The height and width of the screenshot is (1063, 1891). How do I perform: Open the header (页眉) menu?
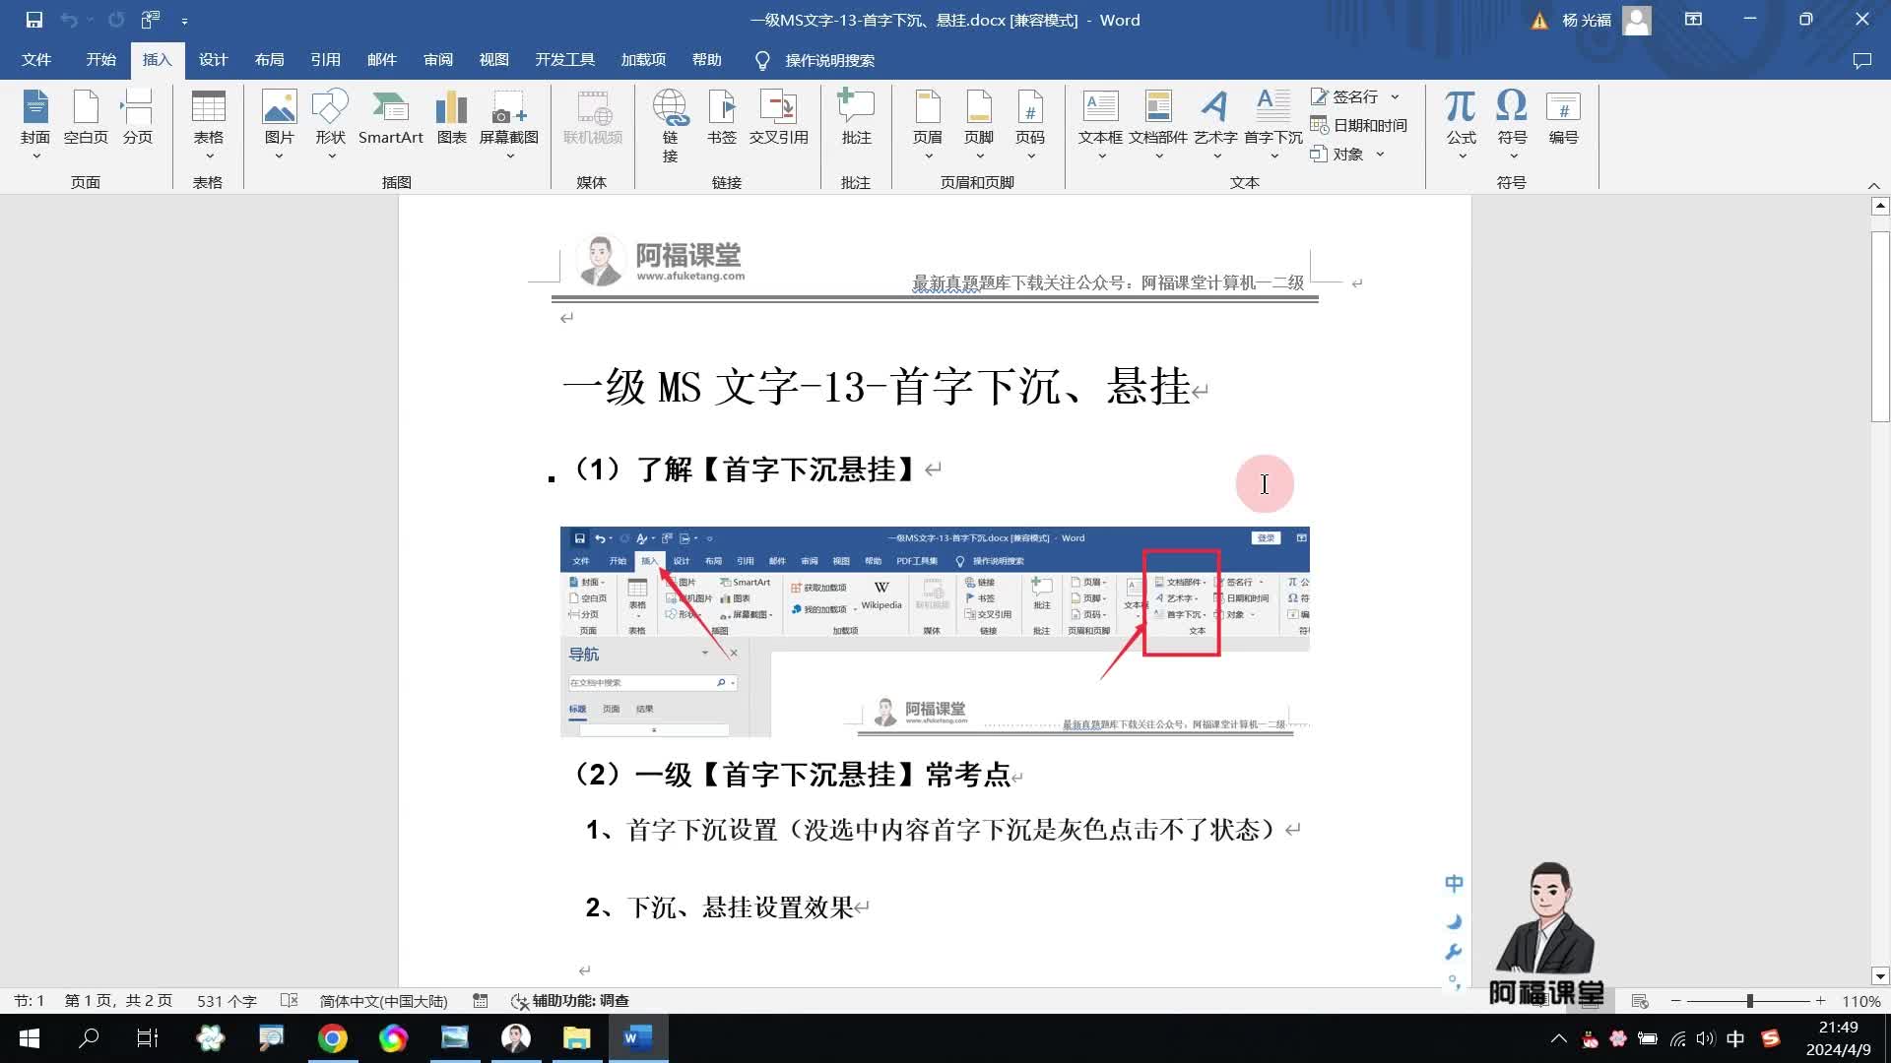pyautogui.click(x=928, y=125)
